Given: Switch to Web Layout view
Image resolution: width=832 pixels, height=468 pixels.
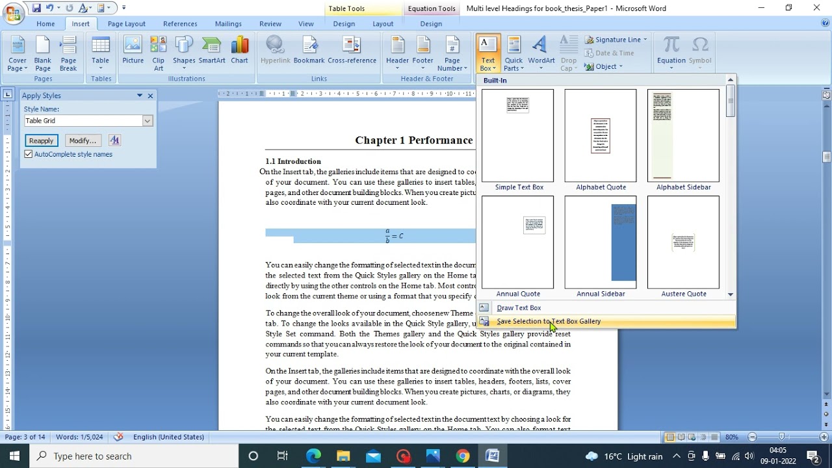Looking at the screenshot, I should pos(692,437).
